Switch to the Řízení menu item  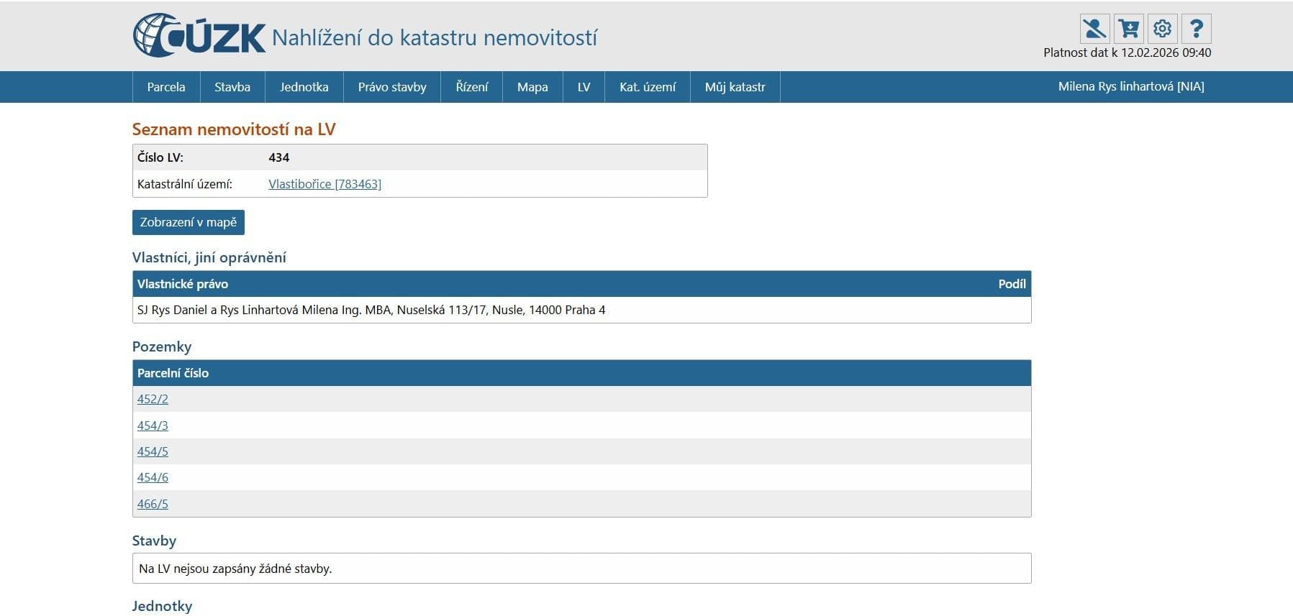coord(472,87)
